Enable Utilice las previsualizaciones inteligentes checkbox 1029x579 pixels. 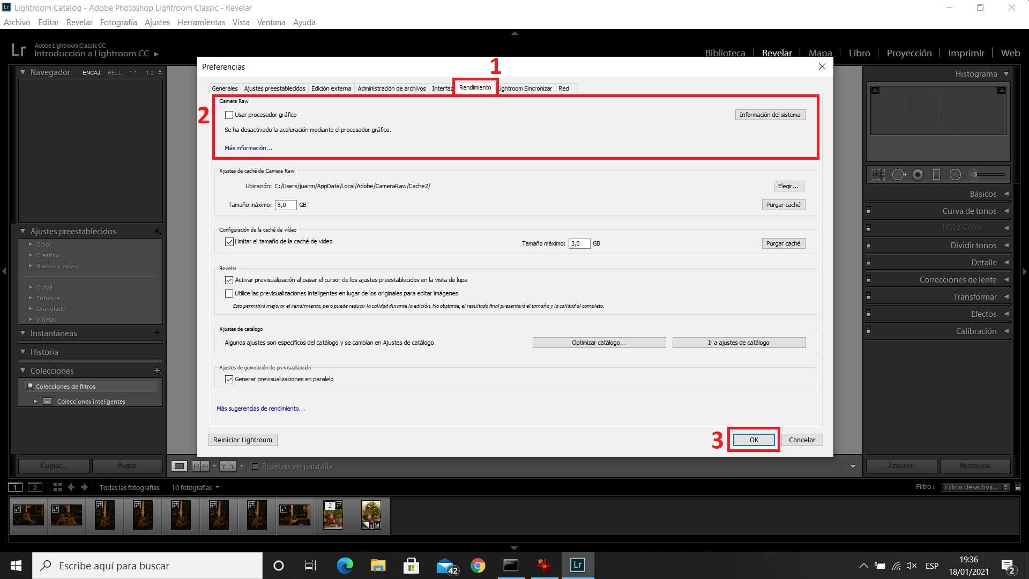229,293
